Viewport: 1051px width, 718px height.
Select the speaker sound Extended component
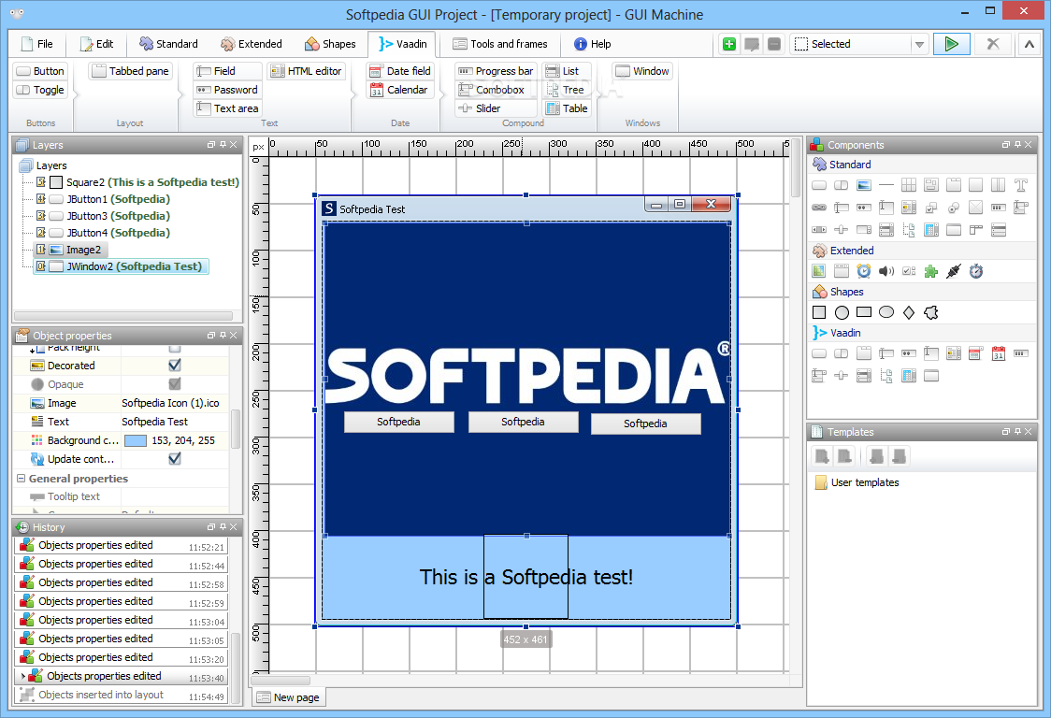(x=886, y=271)
